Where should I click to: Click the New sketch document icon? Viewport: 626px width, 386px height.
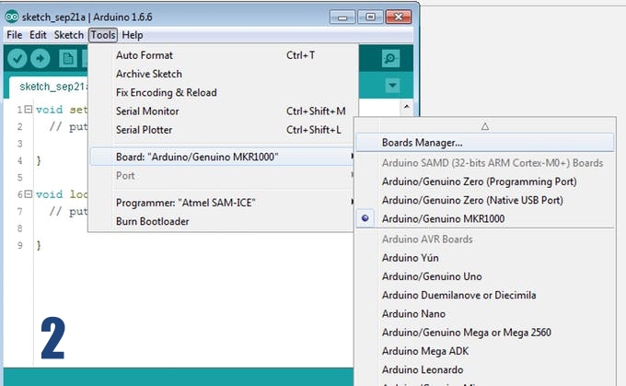(68, 59)
